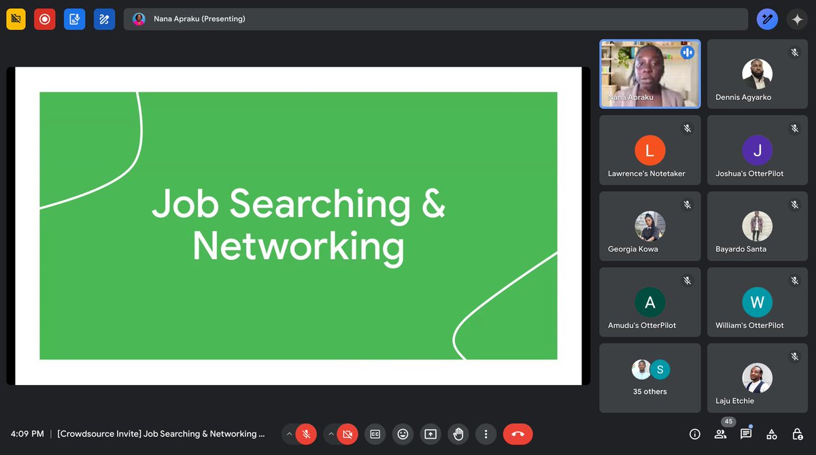
Task: Unmute your microphone
Action: tap(305, 433)
